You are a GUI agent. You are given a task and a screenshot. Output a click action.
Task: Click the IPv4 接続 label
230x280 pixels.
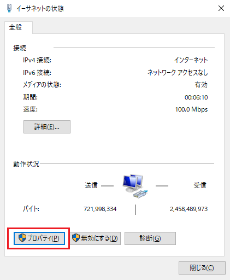pos(37,60)
